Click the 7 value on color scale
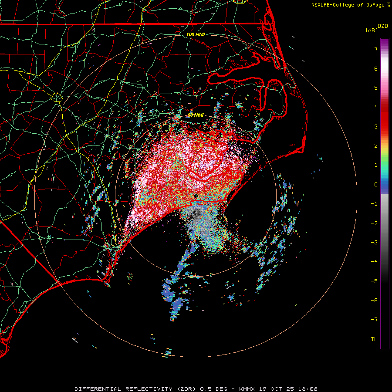 tap(376, 49)
